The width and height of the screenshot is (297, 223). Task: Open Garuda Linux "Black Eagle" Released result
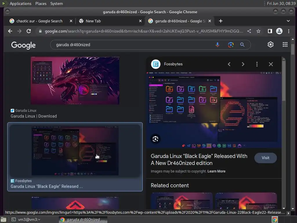click(47, 186)
